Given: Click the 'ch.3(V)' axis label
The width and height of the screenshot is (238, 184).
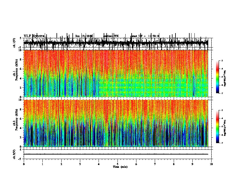Looking at the screenshot, I should [x=14, y=154].
